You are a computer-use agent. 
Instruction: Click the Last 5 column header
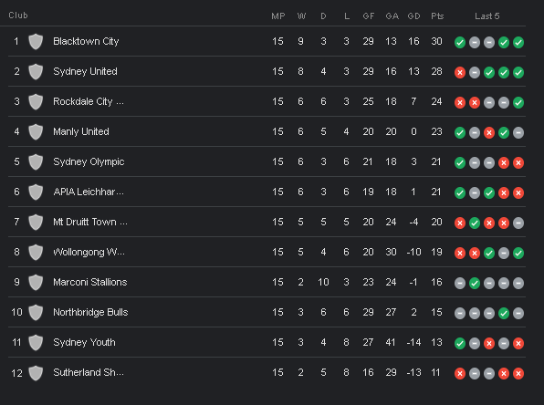click(487, 16)
